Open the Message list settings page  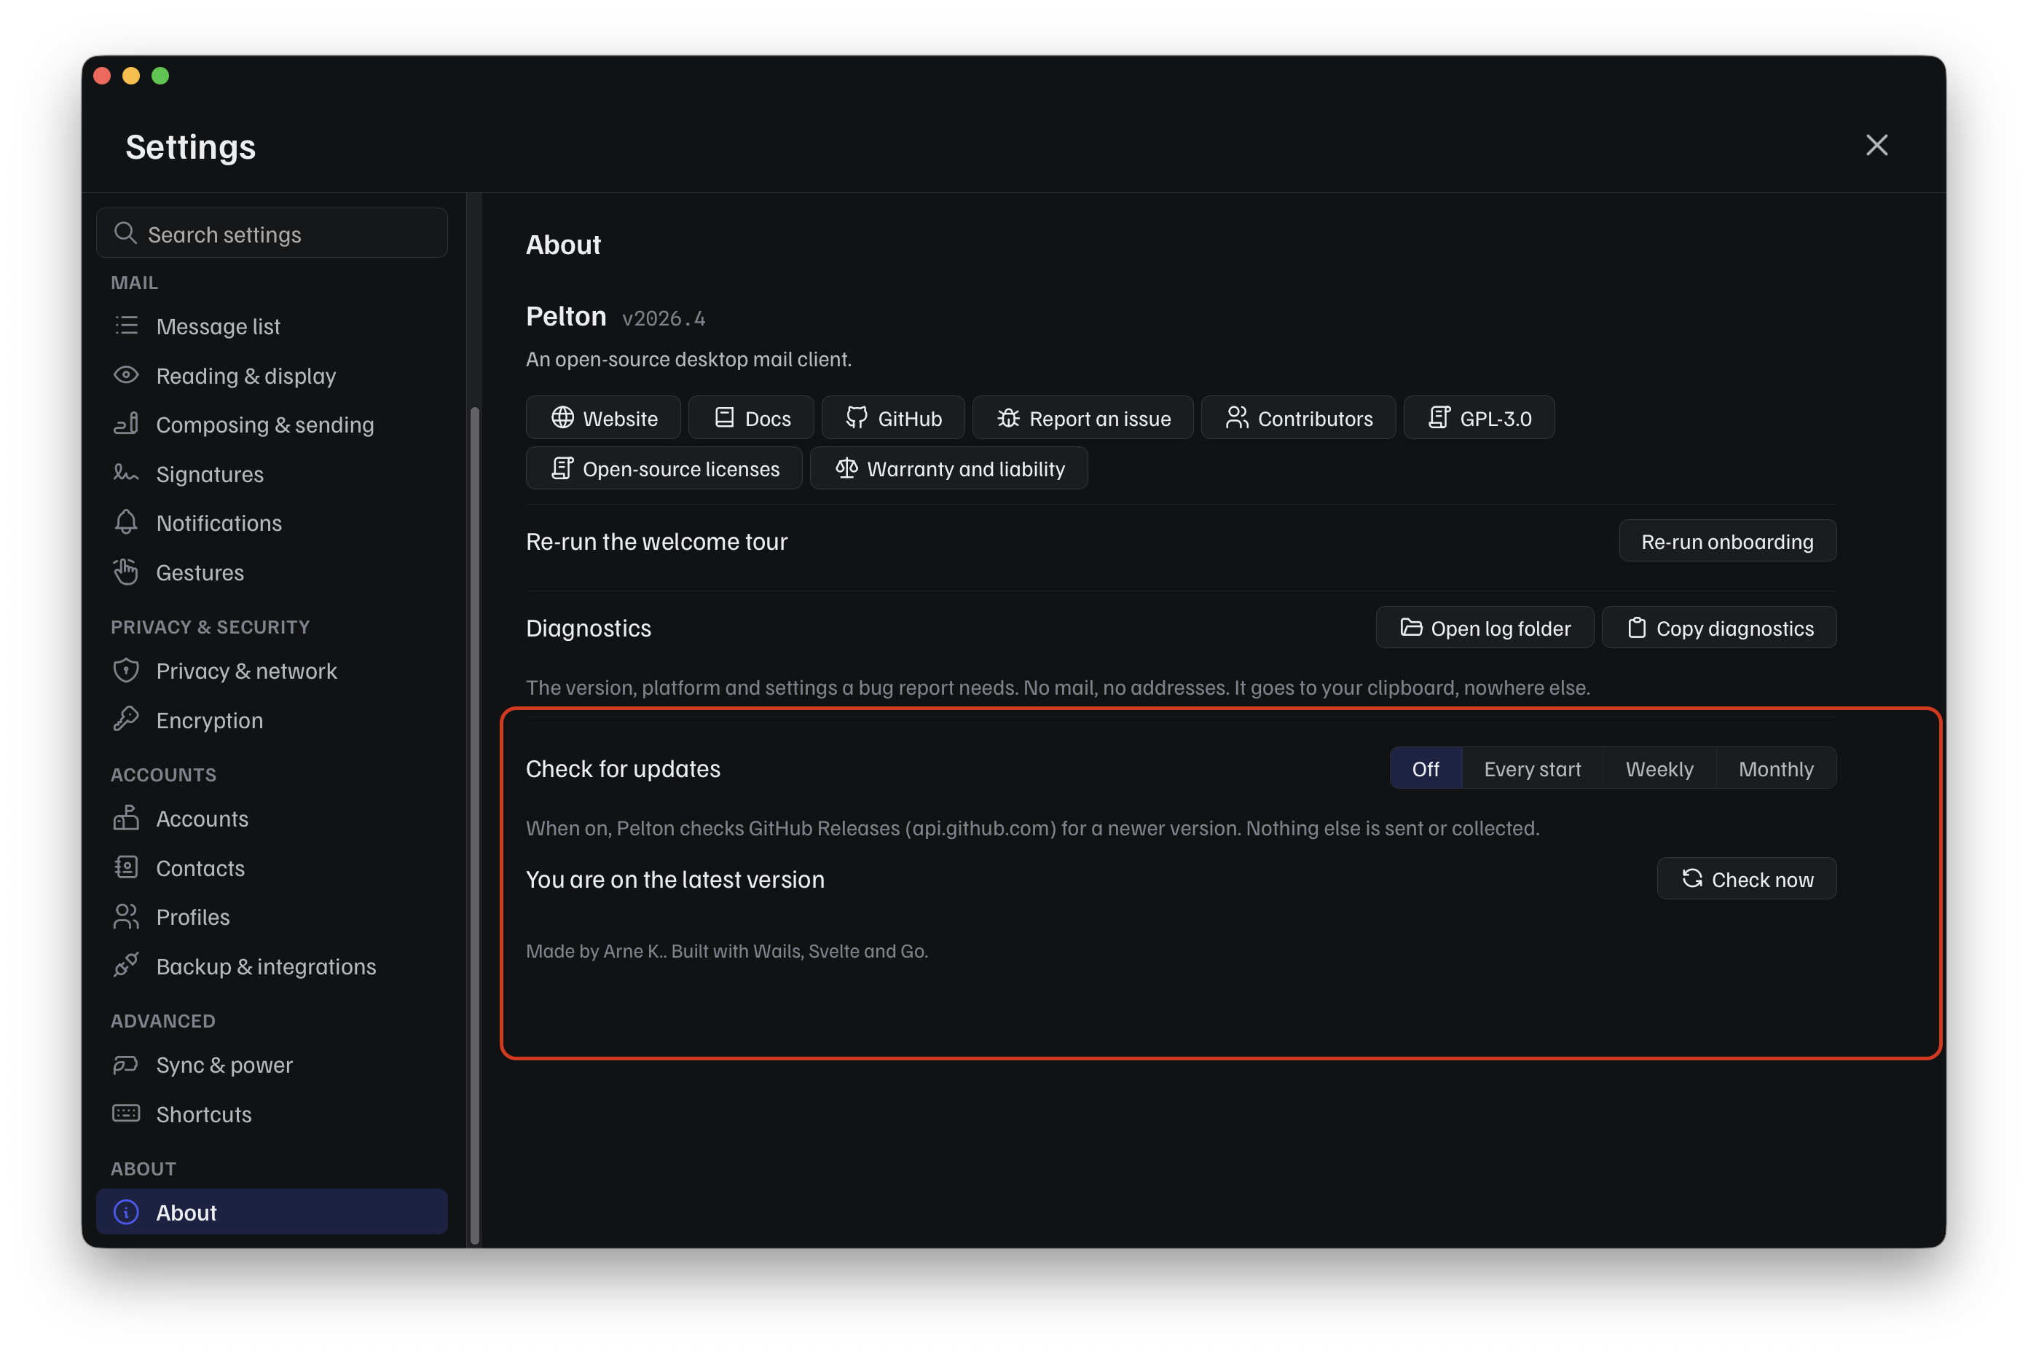point(272,326)
